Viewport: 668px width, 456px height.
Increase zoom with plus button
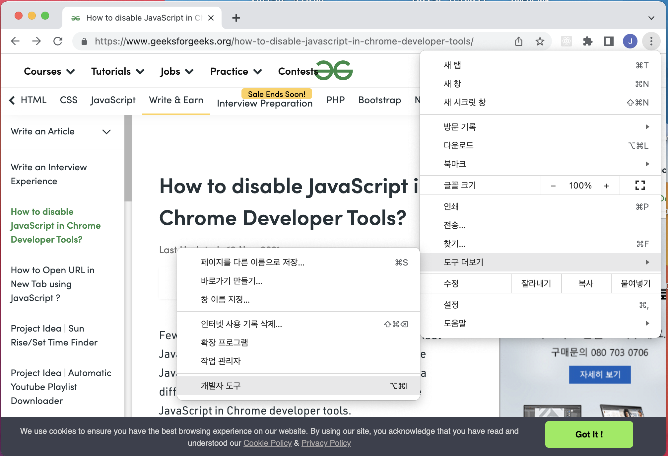coord(606,186)
